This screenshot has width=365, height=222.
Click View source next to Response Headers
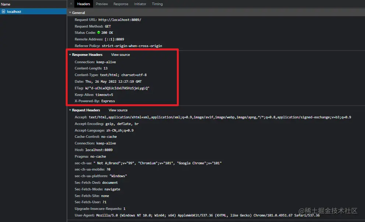tap(120, 55)
